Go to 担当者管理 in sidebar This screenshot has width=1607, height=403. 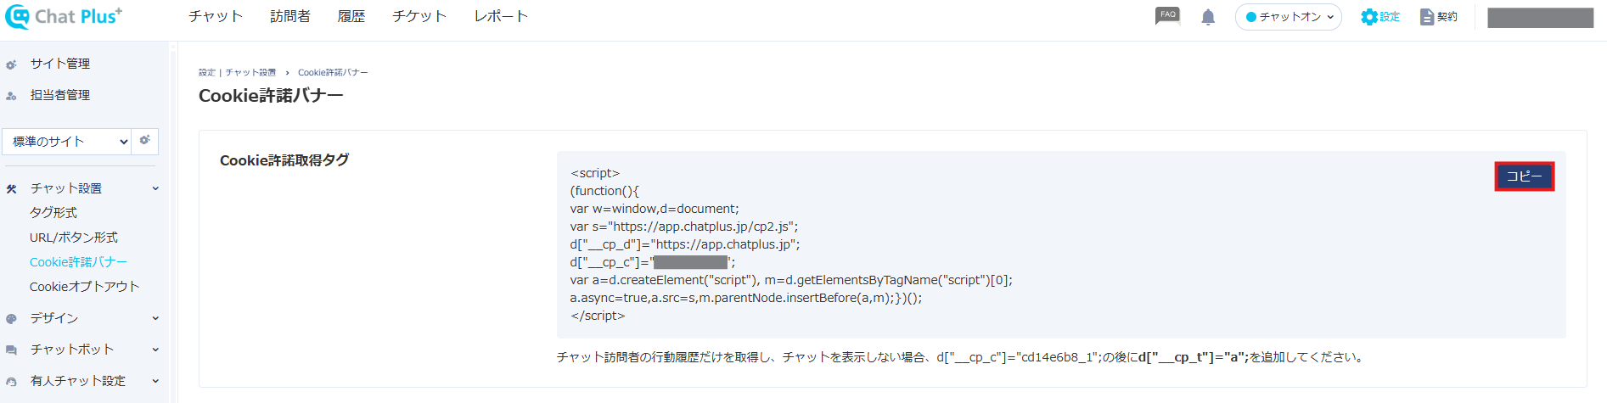[60, 95]
